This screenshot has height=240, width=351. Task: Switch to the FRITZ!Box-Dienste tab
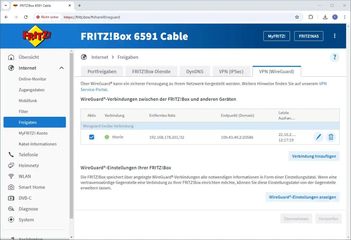[x=151, y=72]
